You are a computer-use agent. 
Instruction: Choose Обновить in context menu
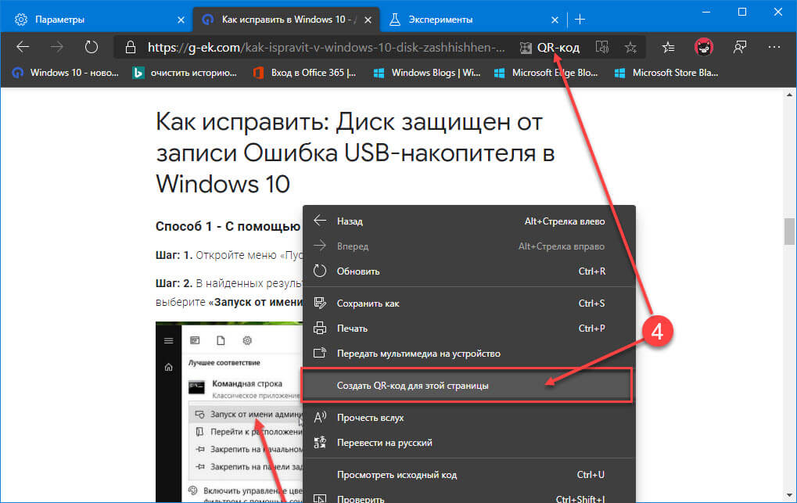point(469,271)
